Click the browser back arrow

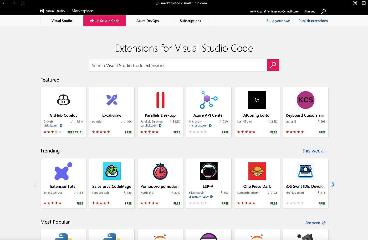tap(4, 3)
